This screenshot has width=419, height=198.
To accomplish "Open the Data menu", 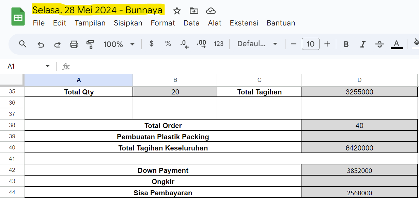I will tap(191, 23).
